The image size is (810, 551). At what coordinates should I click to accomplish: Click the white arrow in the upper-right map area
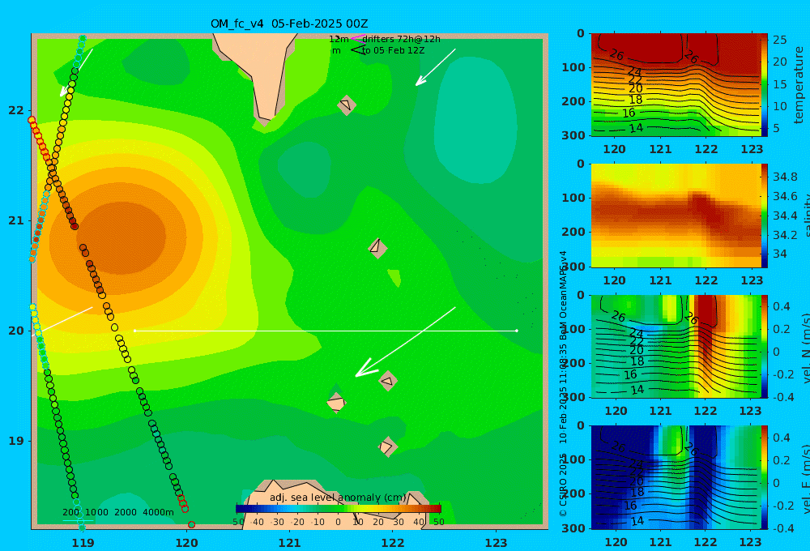coord(436,67)
